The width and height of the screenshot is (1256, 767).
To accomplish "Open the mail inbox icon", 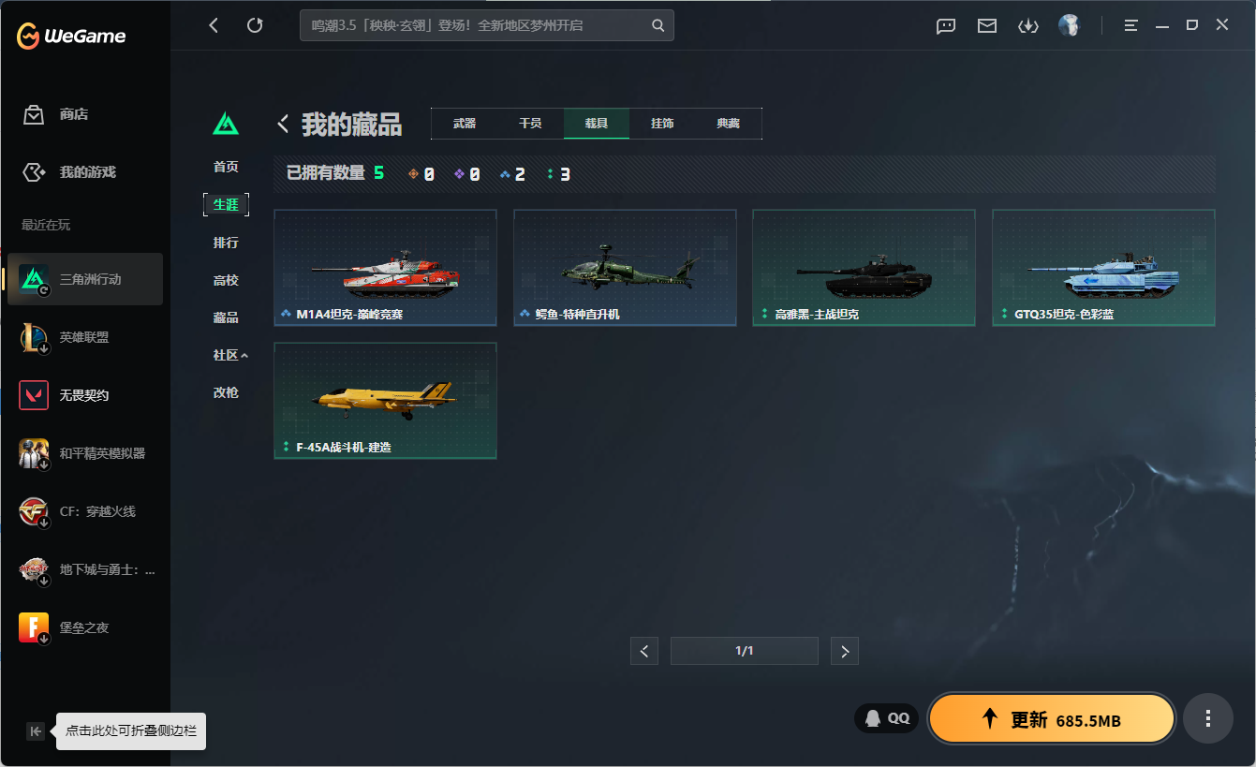I will 987,26.
